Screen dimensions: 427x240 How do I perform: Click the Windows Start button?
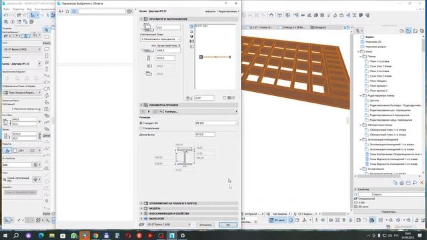pyautogui.click(x=5, y=235)
